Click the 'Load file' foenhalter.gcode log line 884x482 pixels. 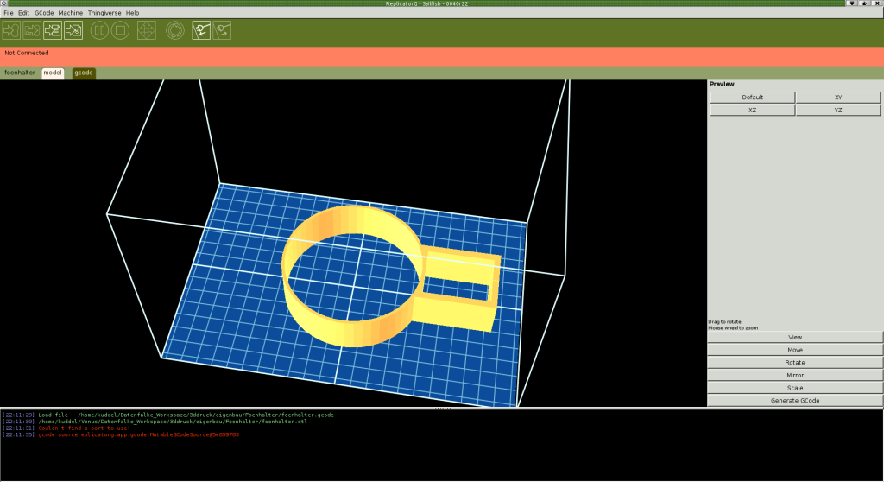tap(168, 415)
